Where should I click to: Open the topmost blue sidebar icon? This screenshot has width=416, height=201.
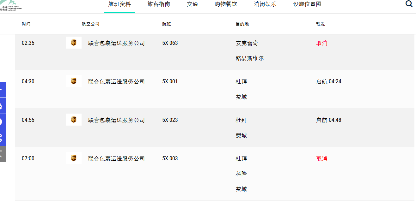3,90
